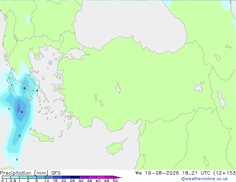The width and height of the screenshot is (236, 182).
Task: Click the '2' precipitation value west of Crete
Action: click(x=20, y=136)
